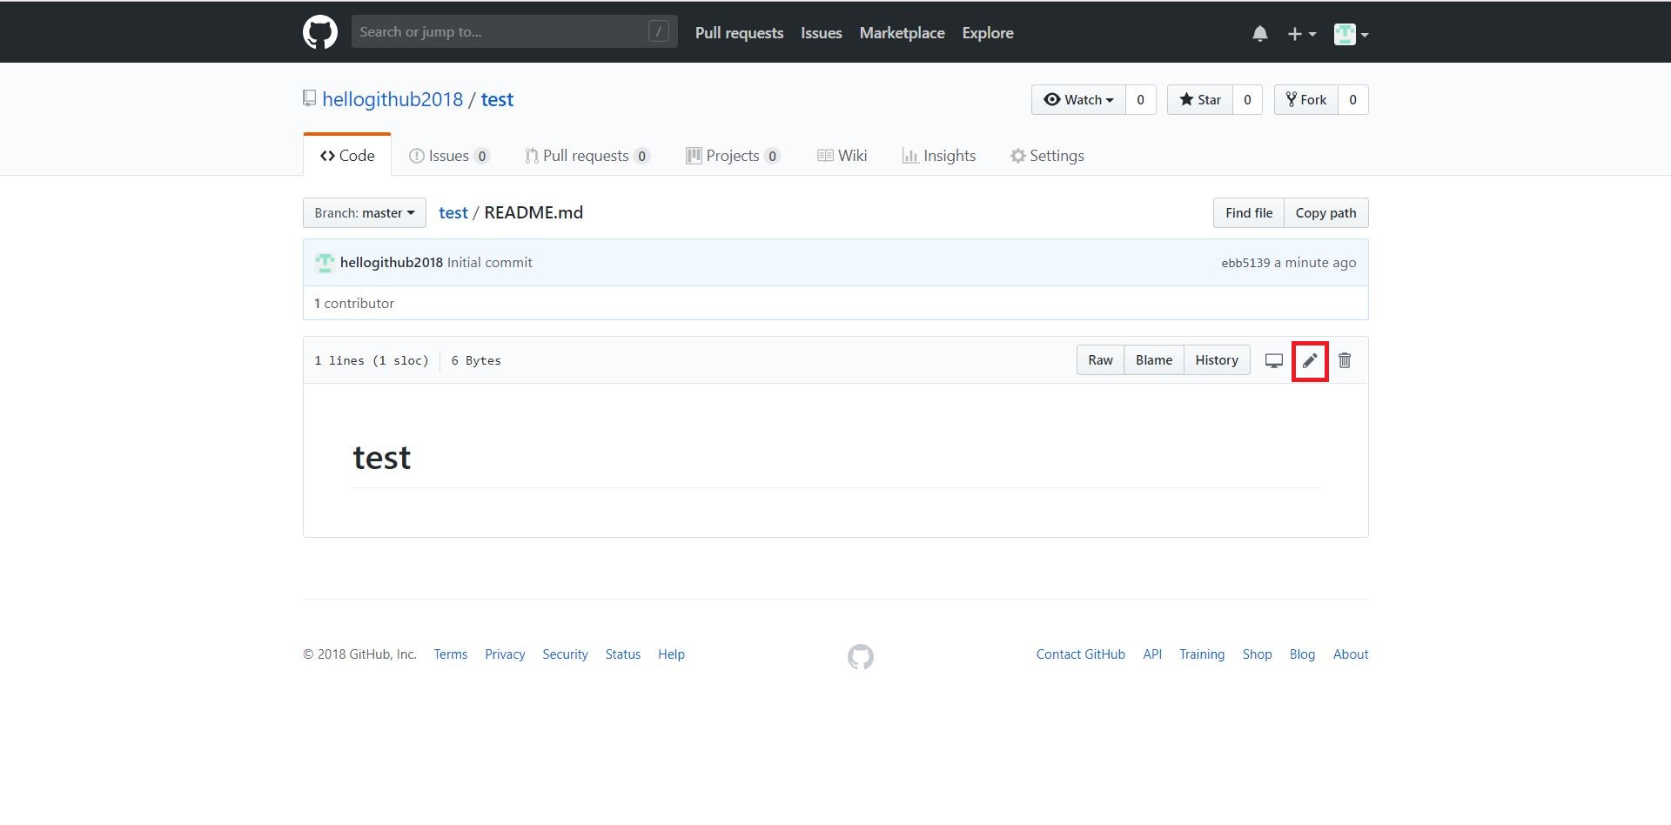This screenshot has width=1671, height=825.
Task: Open footer Terms link
Action: 451,654
